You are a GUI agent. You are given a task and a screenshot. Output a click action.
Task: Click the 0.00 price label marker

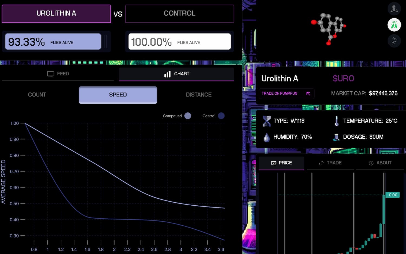pyautogui.click(x=393, y=195)
